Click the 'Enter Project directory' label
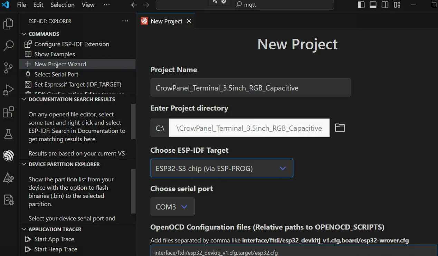438x256 pixels. coord(189,108)
